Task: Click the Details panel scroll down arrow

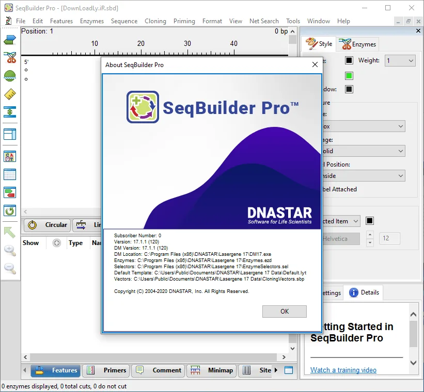Action: (413, 363)
